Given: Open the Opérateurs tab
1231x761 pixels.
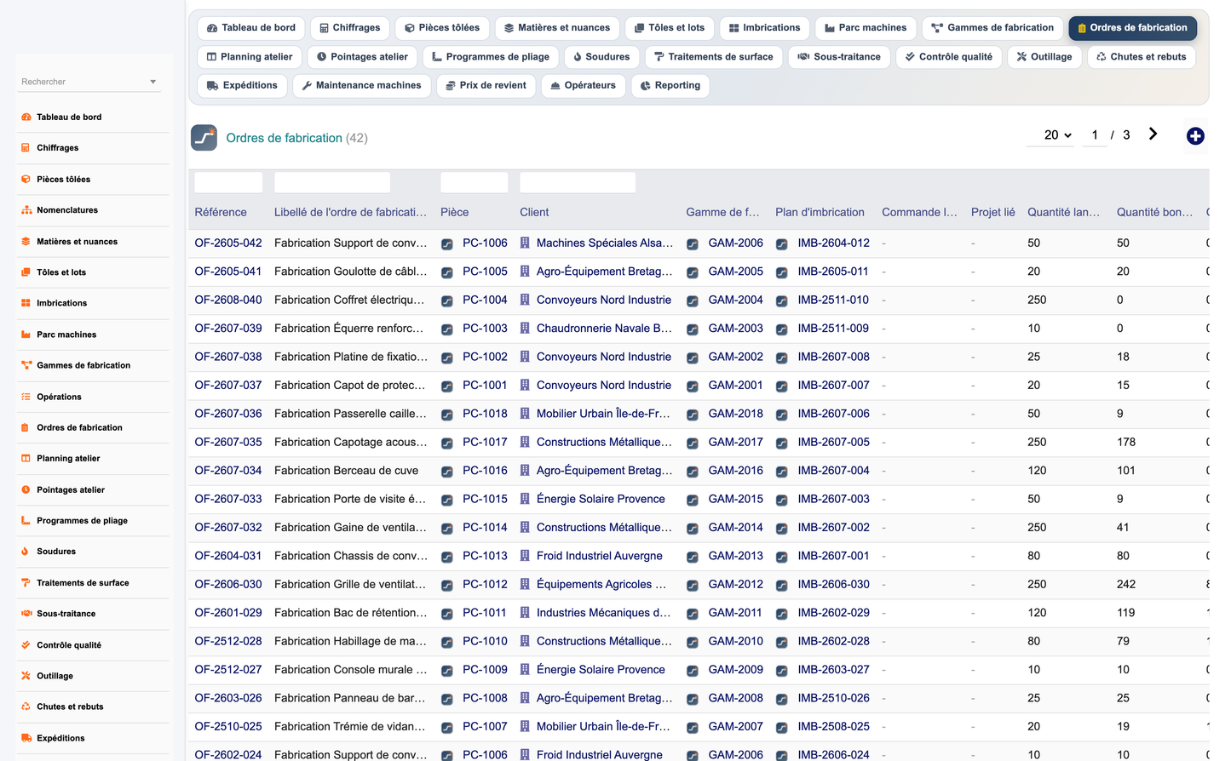Looking at the screenshot, I should (583, 86).
